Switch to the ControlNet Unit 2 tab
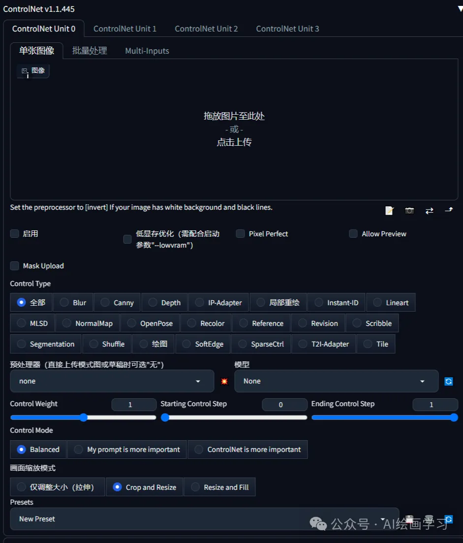 click(x=206, y=29)
